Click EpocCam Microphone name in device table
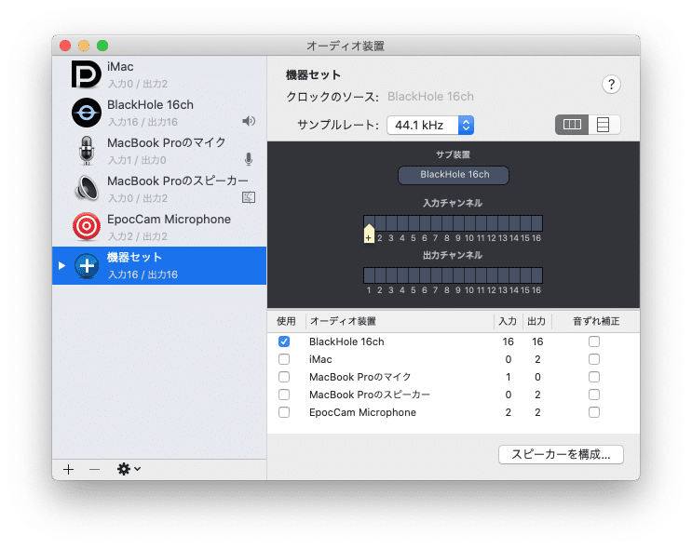This screenshot has width=692, height=549. [x=362, y=412]
